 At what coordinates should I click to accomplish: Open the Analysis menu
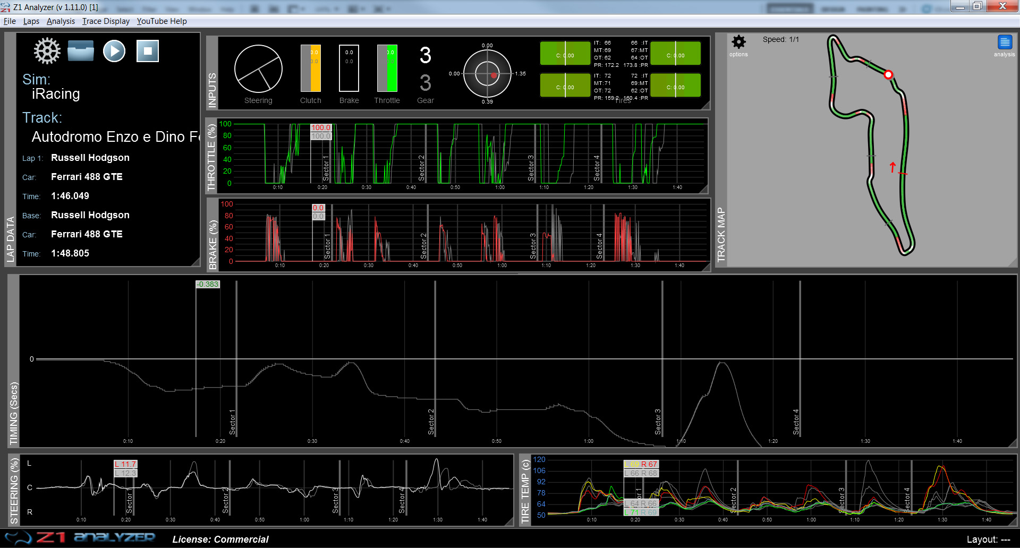coord(61,21)
